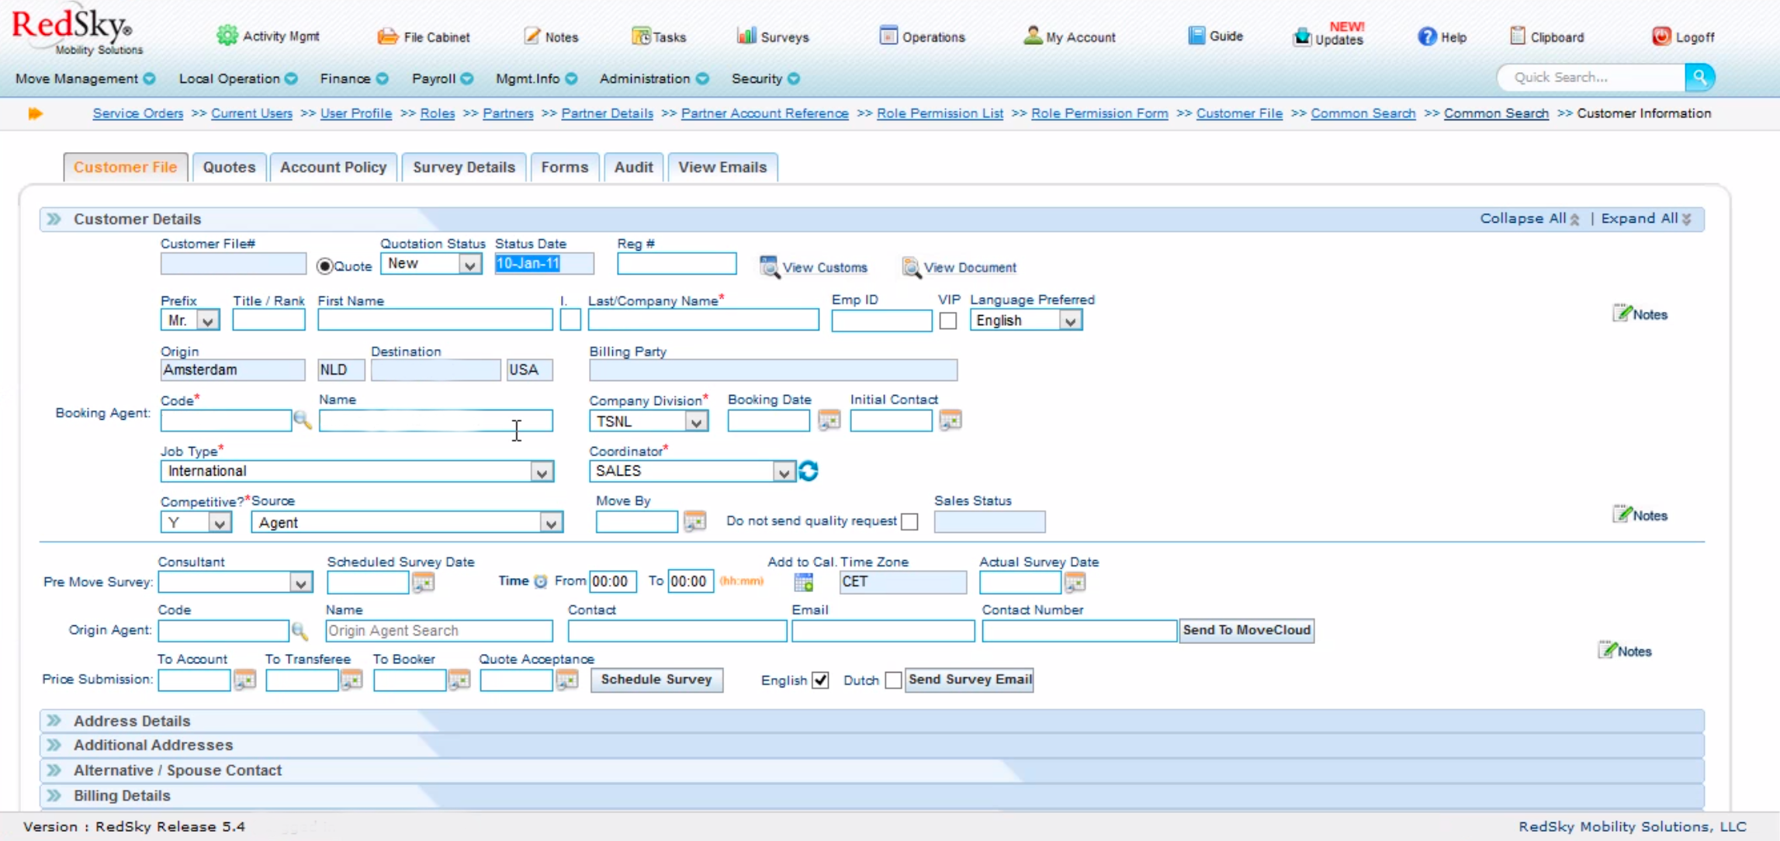Viewport: 1780px width, 841px height.
Task: Click the Partner Details breadcrumb link
Action: click(607, 113)
